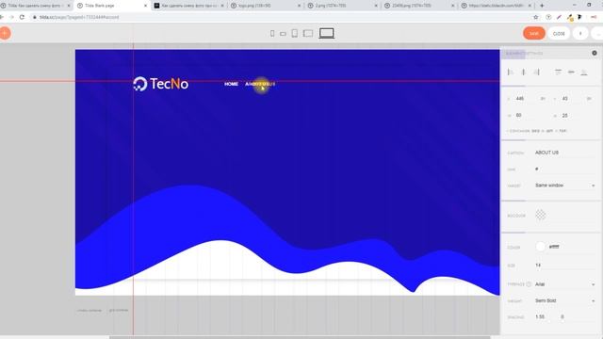Switch to the third tab with black favicon
This screenshot has width=603, height=339.
188,6
